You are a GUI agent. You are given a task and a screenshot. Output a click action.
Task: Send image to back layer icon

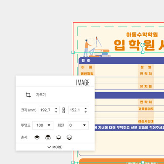click(x=69, y=138)
